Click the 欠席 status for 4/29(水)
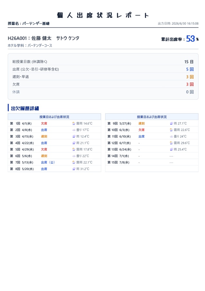Screen dimensions: 205x291 44,149
